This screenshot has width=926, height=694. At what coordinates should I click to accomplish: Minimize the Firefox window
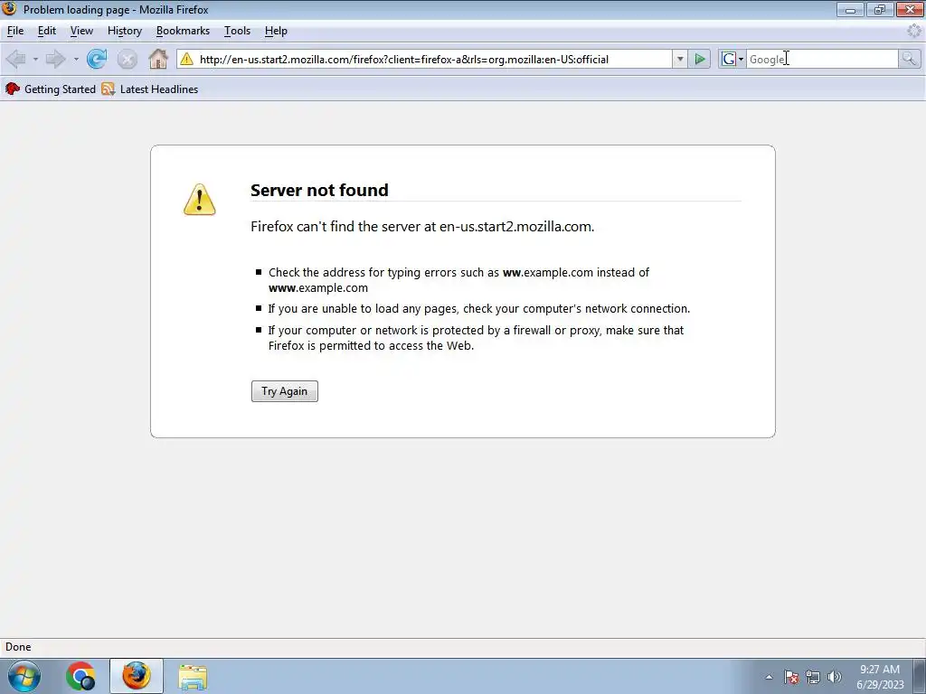click(850, 9)
